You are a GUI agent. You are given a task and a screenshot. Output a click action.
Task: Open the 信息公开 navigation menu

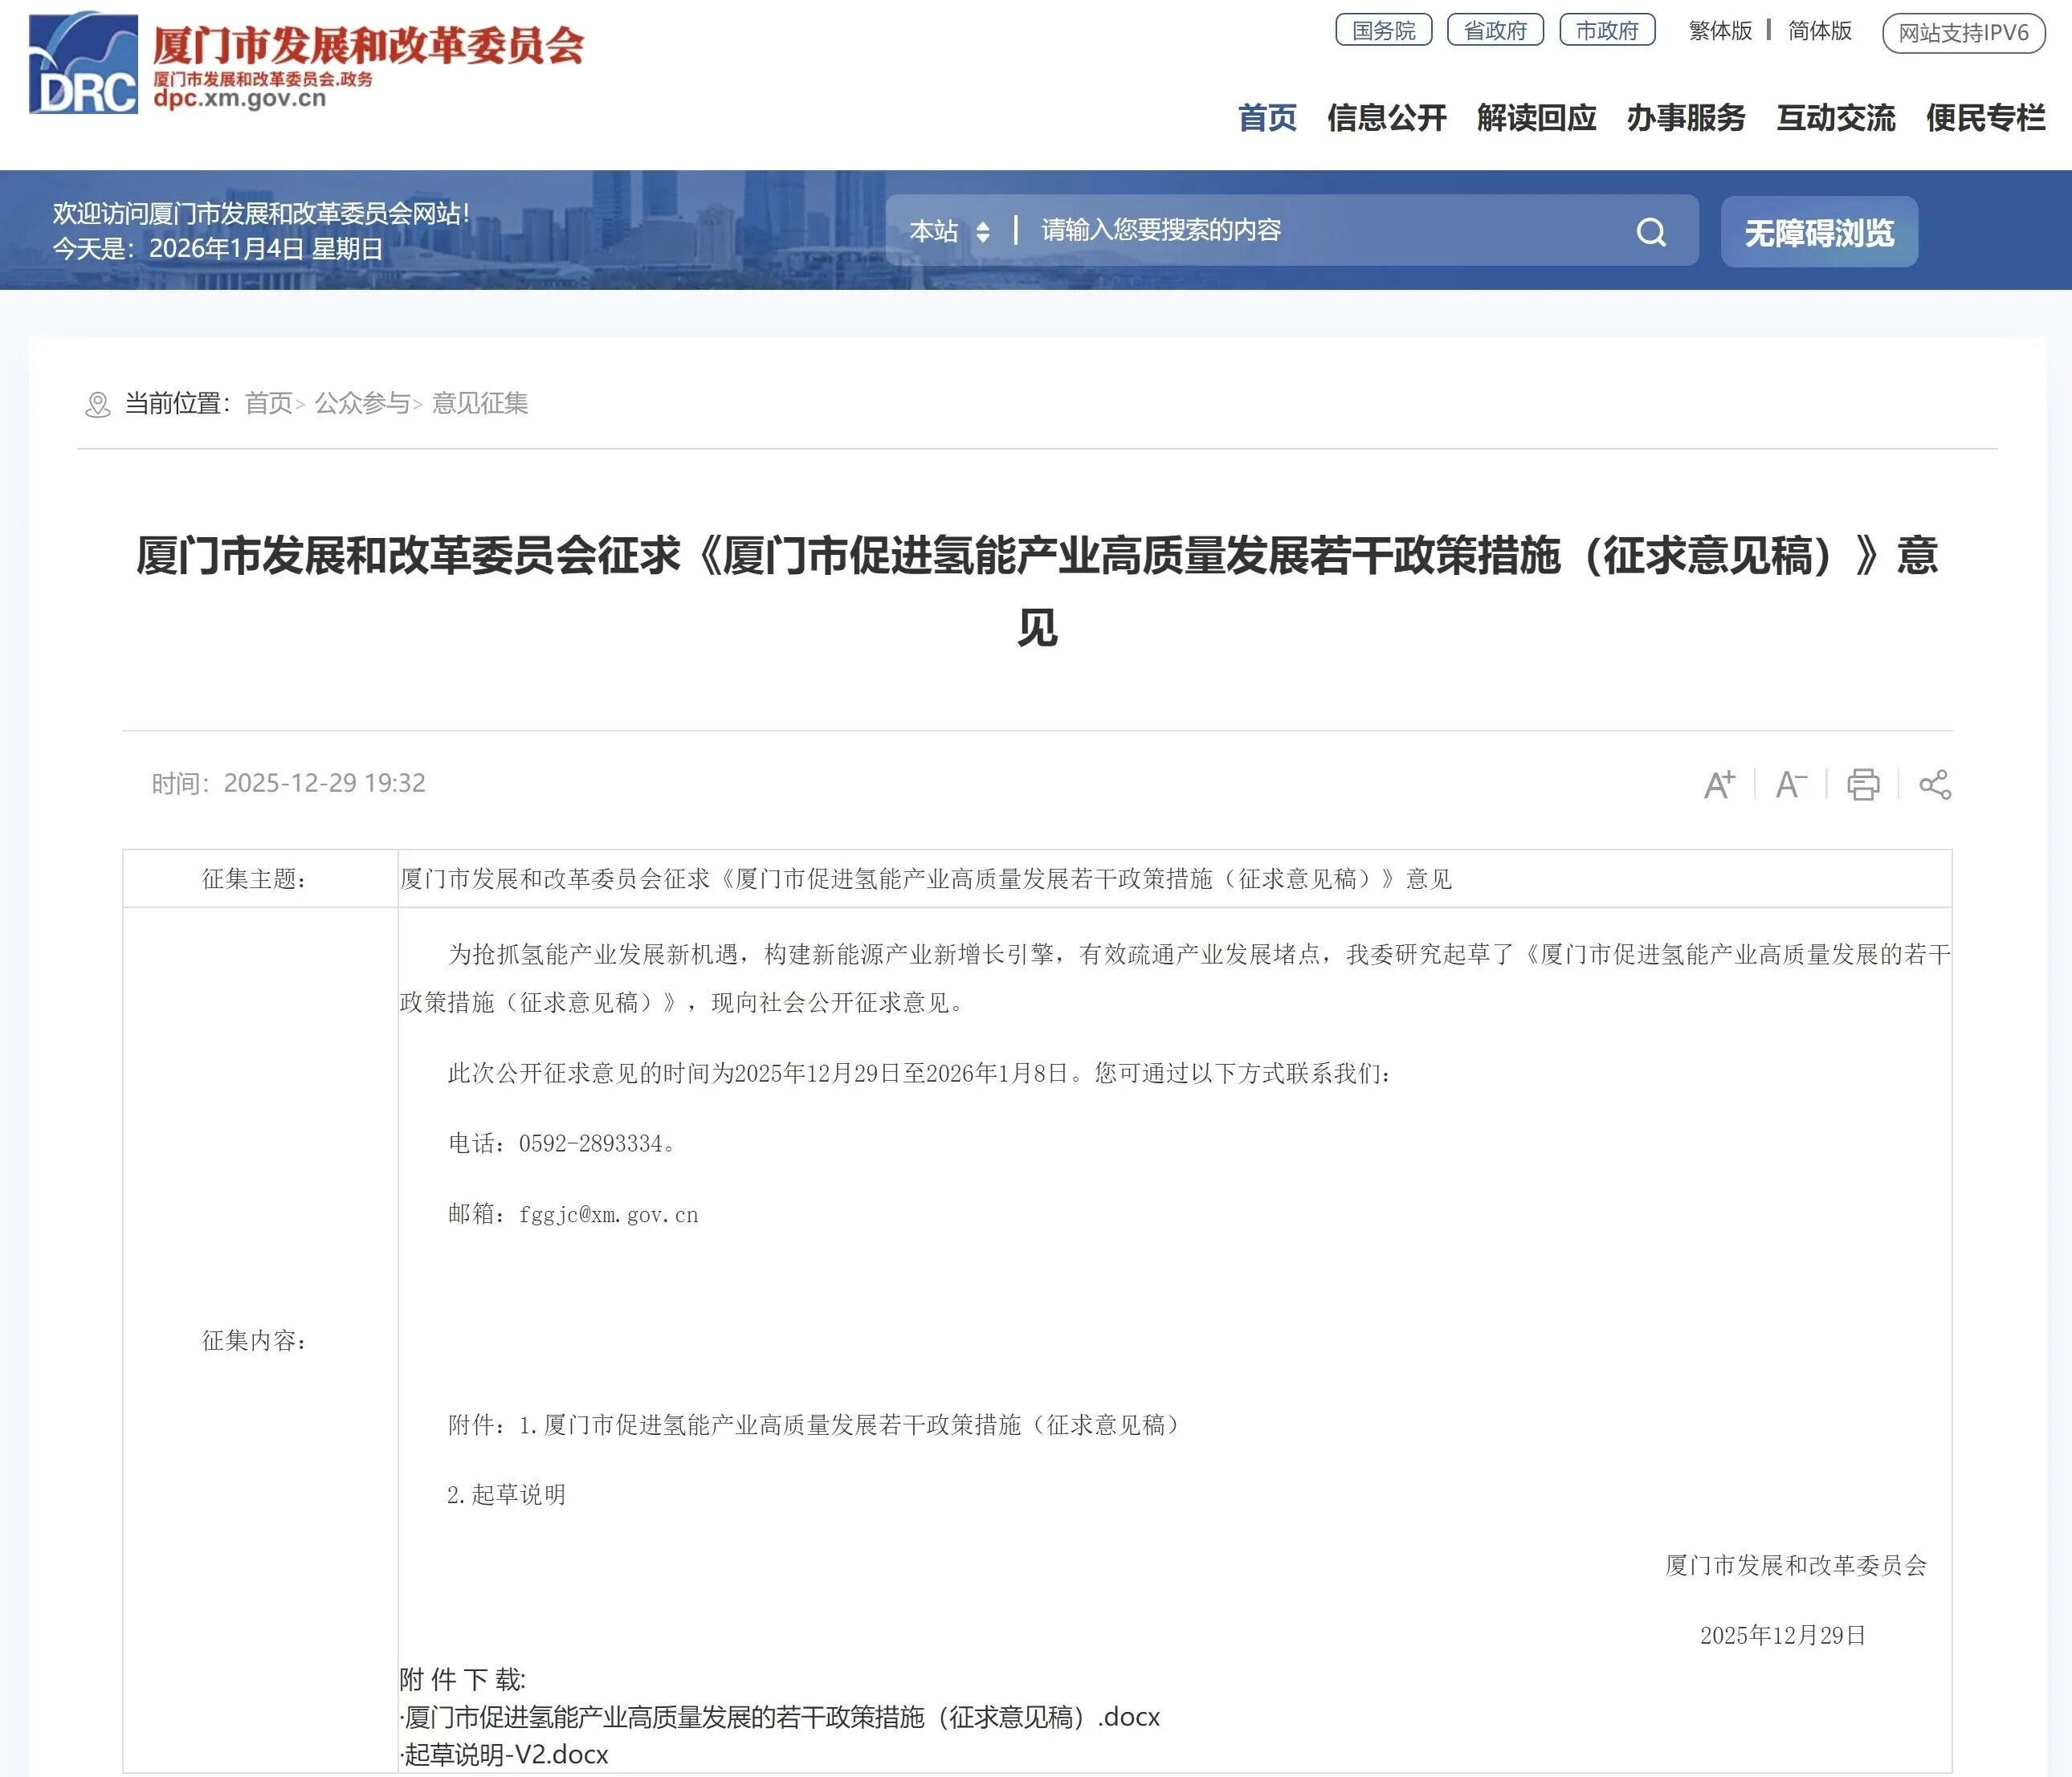tap(1386, 118)
